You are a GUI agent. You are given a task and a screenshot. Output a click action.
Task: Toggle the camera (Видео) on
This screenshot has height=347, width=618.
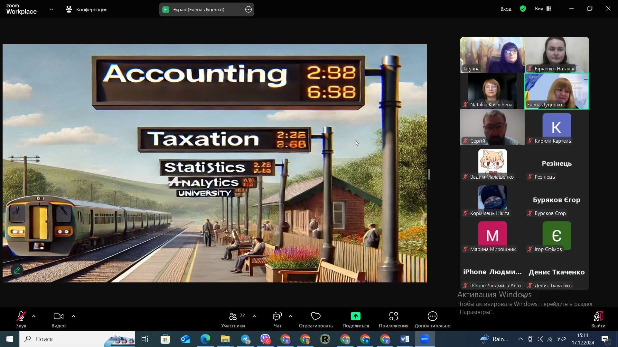58,316
